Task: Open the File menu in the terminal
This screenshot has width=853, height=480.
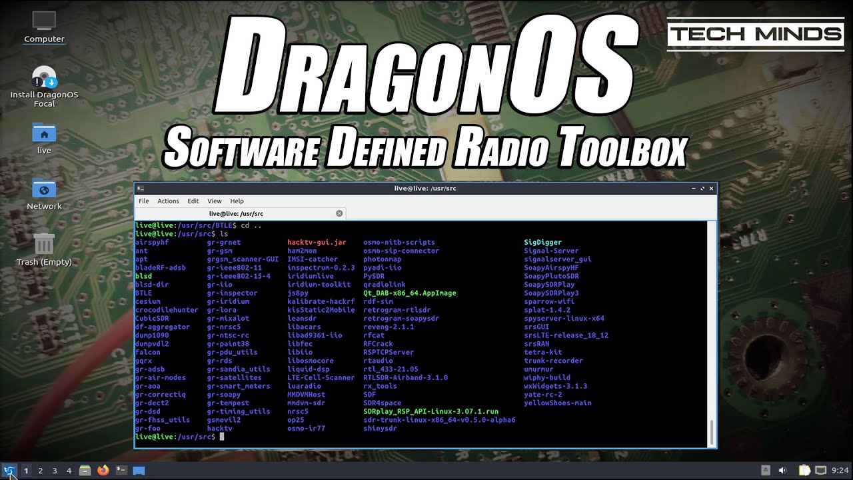Action: tap(143, 201)
